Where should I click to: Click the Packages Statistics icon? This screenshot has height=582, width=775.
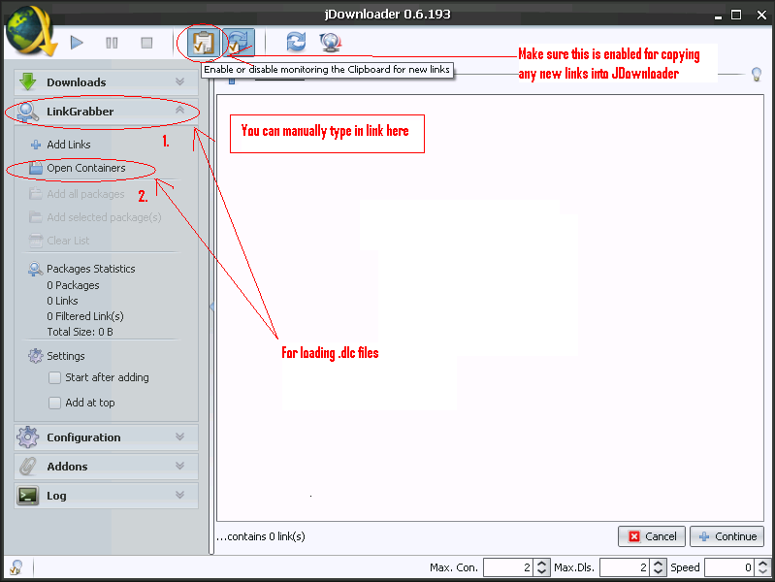35,269
